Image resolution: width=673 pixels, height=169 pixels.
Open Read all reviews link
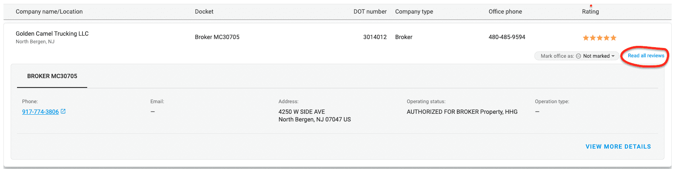tap(646, 56)
